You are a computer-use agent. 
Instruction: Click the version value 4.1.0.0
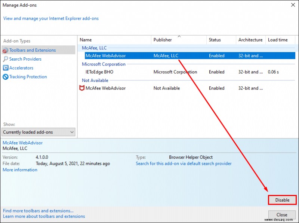point(42,157)
